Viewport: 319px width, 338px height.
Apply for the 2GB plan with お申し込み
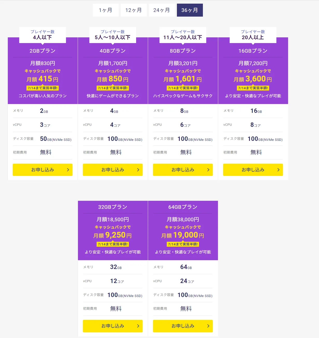coord(43,170)
